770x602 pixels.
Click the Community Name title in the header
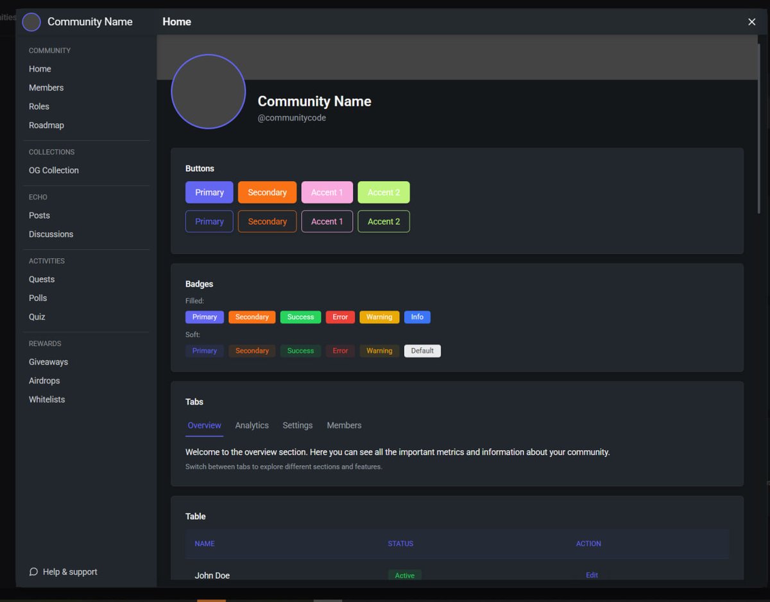pyautogui.click(x=90, y=22)
